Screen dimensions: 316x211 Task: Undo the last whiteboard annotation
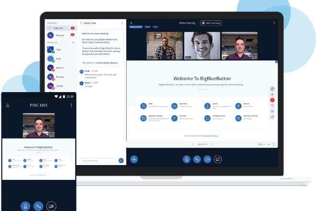(x=272, y=105)
